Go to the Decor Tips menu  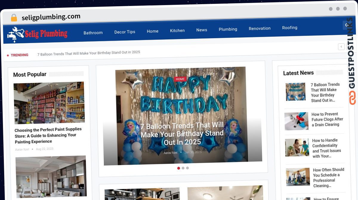[x=125, y=32]
